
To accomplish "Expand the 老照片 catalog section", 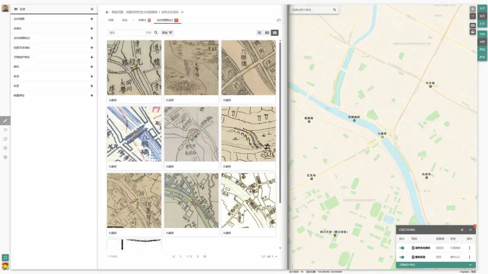I will (x=92, y=28).
